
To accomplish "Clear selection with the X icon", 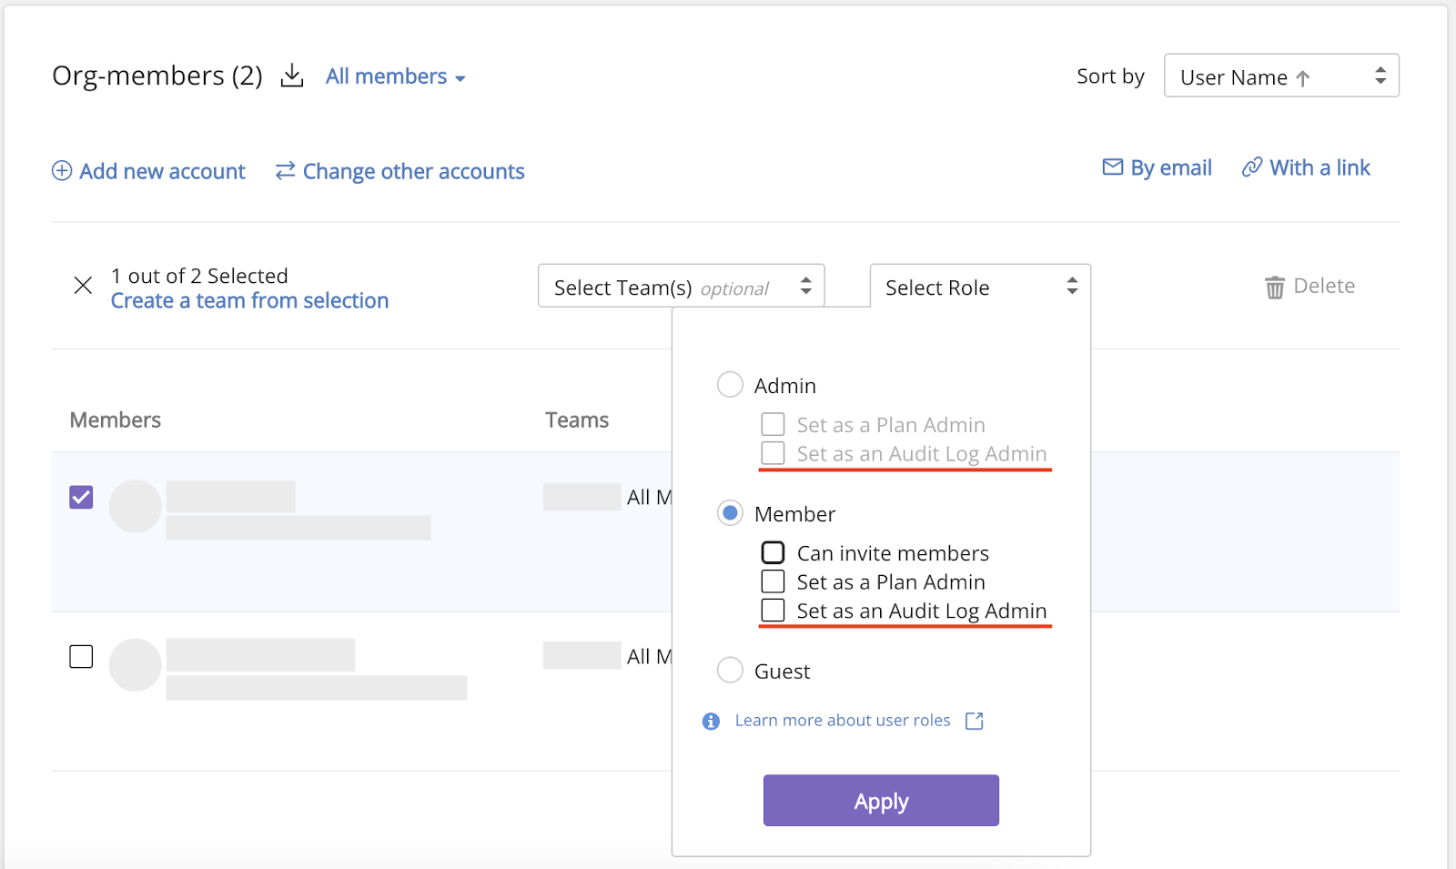I will [83, 286].
